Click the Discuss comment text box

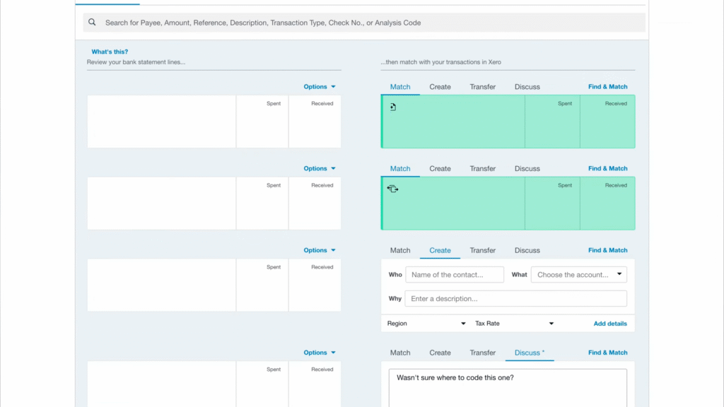508,389
